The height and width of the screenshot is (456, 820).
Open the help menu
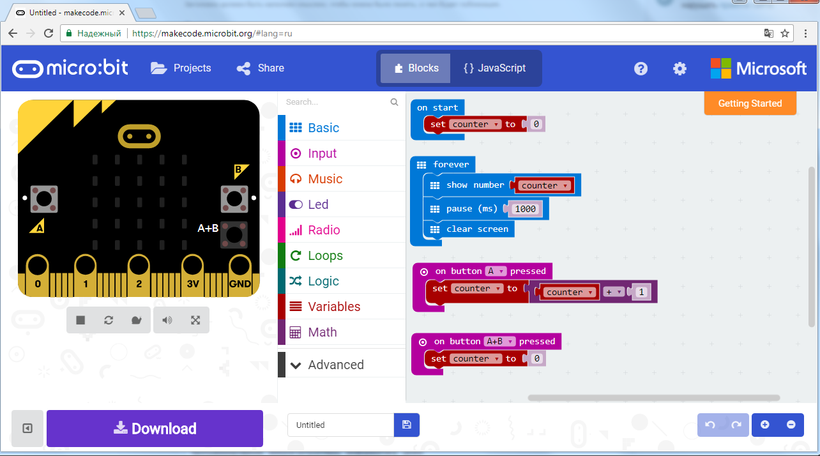(641, 68)
